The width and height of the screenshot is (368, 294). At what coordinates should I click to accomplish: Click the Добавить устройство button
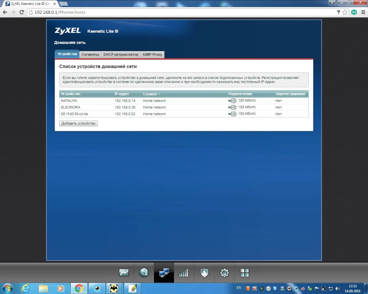78,123
